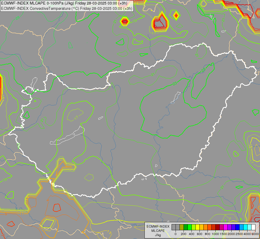
Task: Click the MLCAPE label in the legend
Action: [158, 231]
